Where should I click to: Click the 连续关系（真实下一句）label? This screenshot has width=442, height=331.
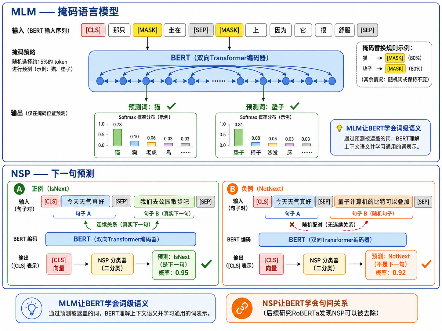pyautogui.click(x=124, y=225)
